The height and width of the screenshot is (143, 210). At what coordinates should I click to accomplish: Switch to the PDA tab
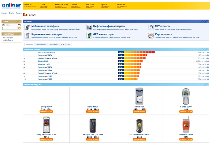62,44
